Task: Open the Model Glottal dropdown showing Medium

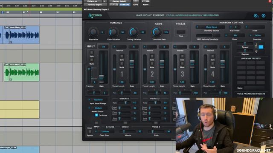Action: [x=98, y=108]
